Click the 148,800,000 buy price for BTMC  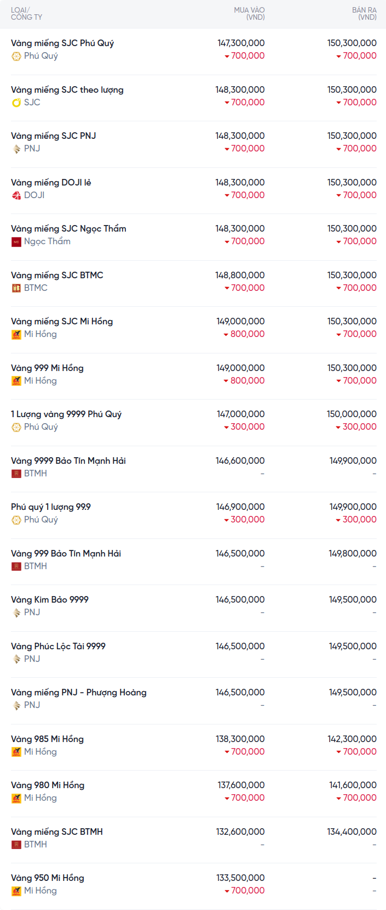point(240,276)
